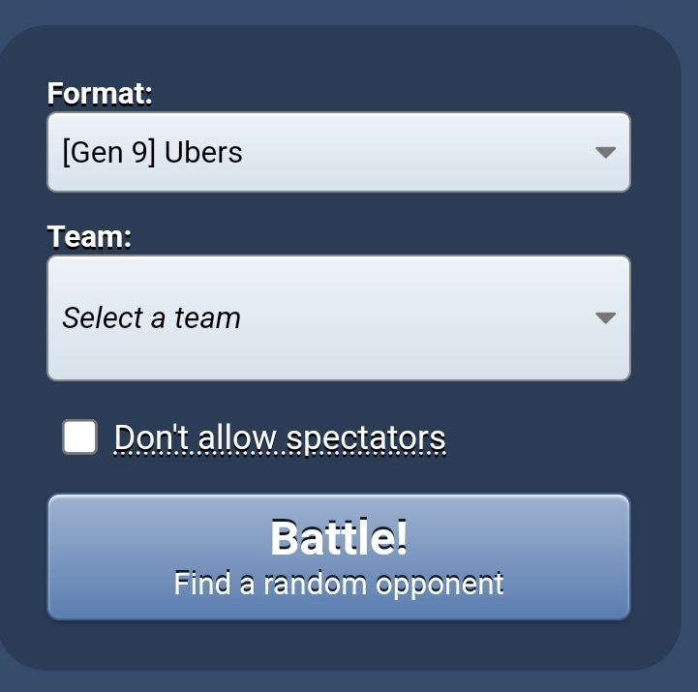698x692 pixels.
Task: Click the arrow icon on Team selector
Action: (605, 317)
